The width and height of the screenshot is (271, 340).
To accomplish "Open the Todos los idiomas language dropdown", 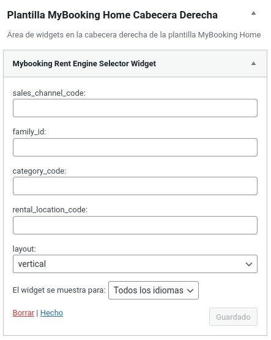I will (154, 290).
